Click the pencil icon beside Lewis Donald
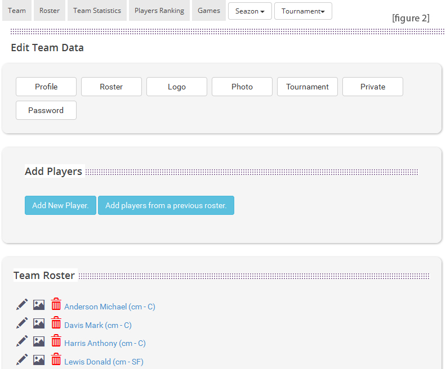The width and height of the screenshot is (446, 369). click(22, 359)
